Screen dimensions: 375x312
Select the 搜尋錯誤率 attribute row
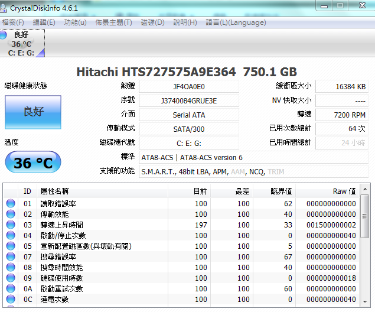[181, 256]
